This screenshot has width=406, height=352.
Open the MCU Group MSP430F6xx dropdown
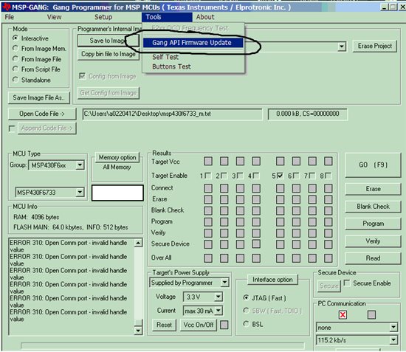80,165
